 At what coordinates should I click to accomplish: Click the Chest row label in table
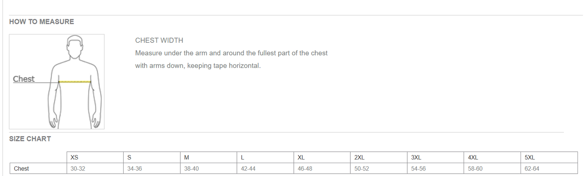coord(39,169)
